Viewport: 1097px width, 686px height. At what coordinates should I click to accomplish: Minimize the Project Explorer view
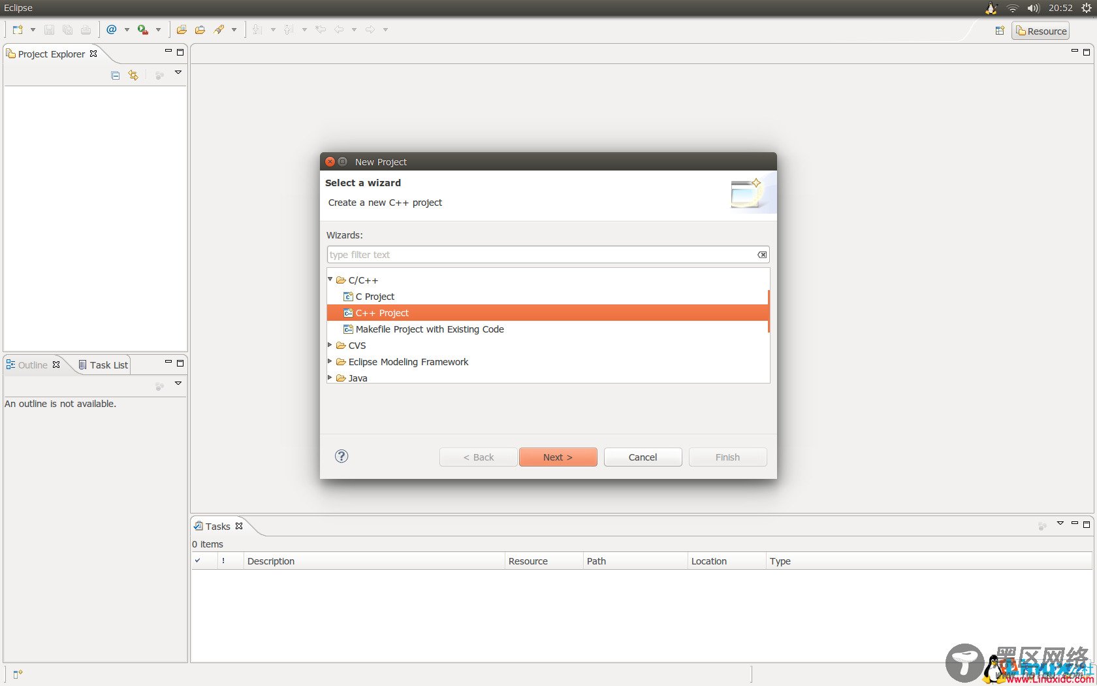[168, 52]
